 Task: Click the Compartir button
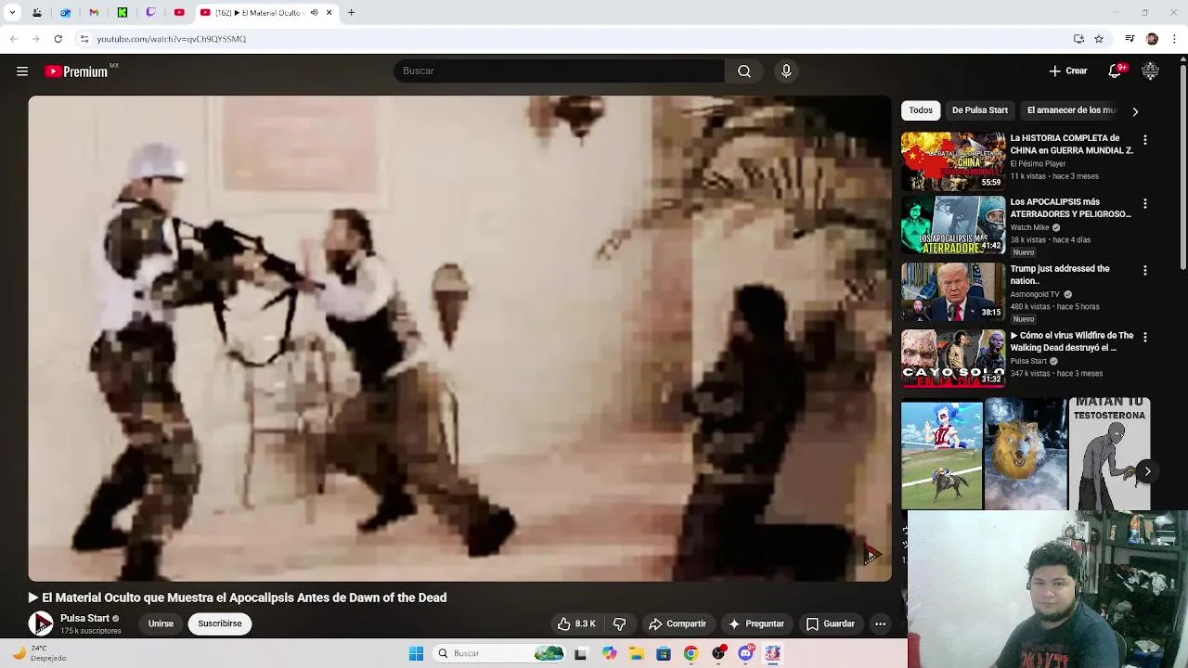(678, 623)
